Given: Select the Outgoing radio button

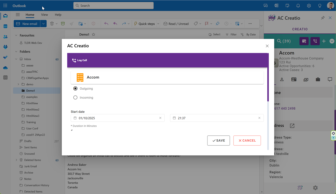Looking at the screenshot, I should coord(75,89).
